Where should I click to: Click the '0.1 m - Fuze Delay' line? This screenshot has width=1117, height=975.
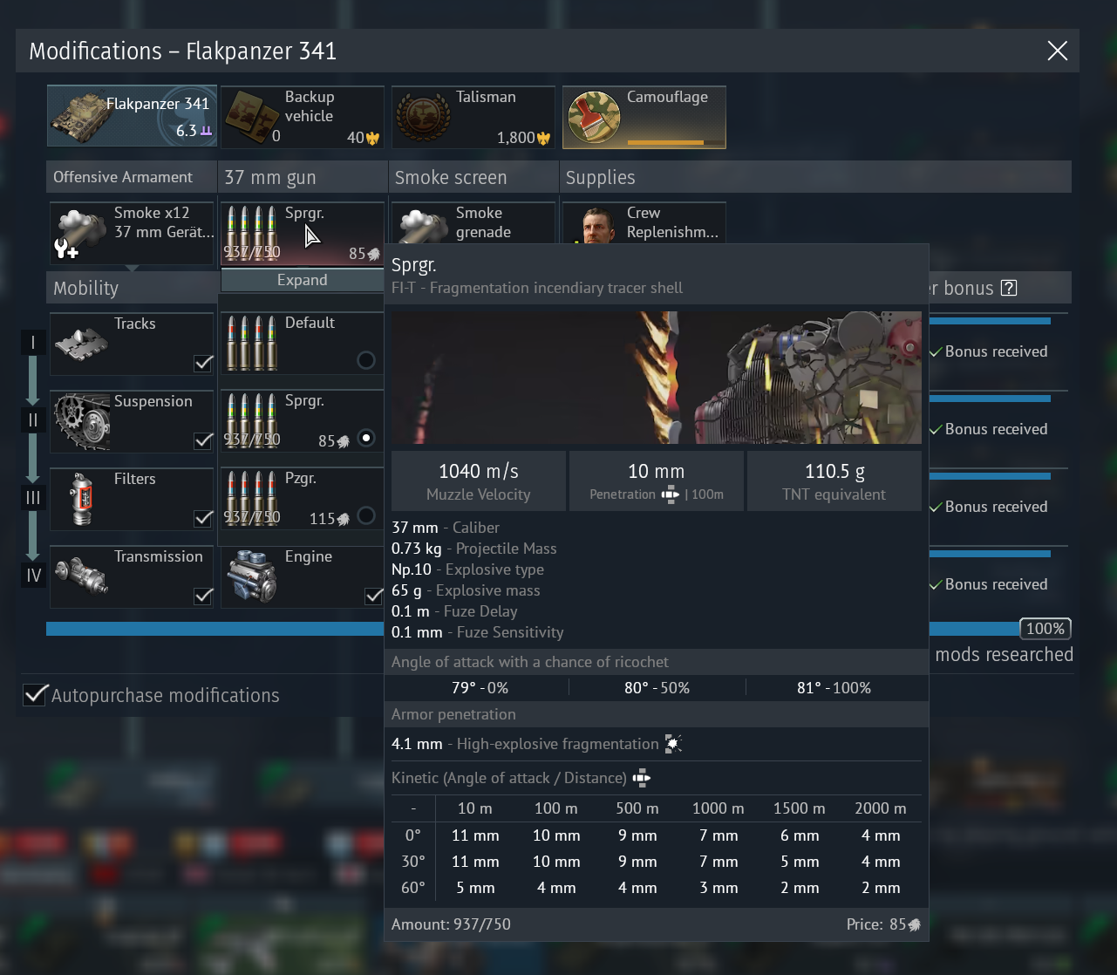(454, 611)
